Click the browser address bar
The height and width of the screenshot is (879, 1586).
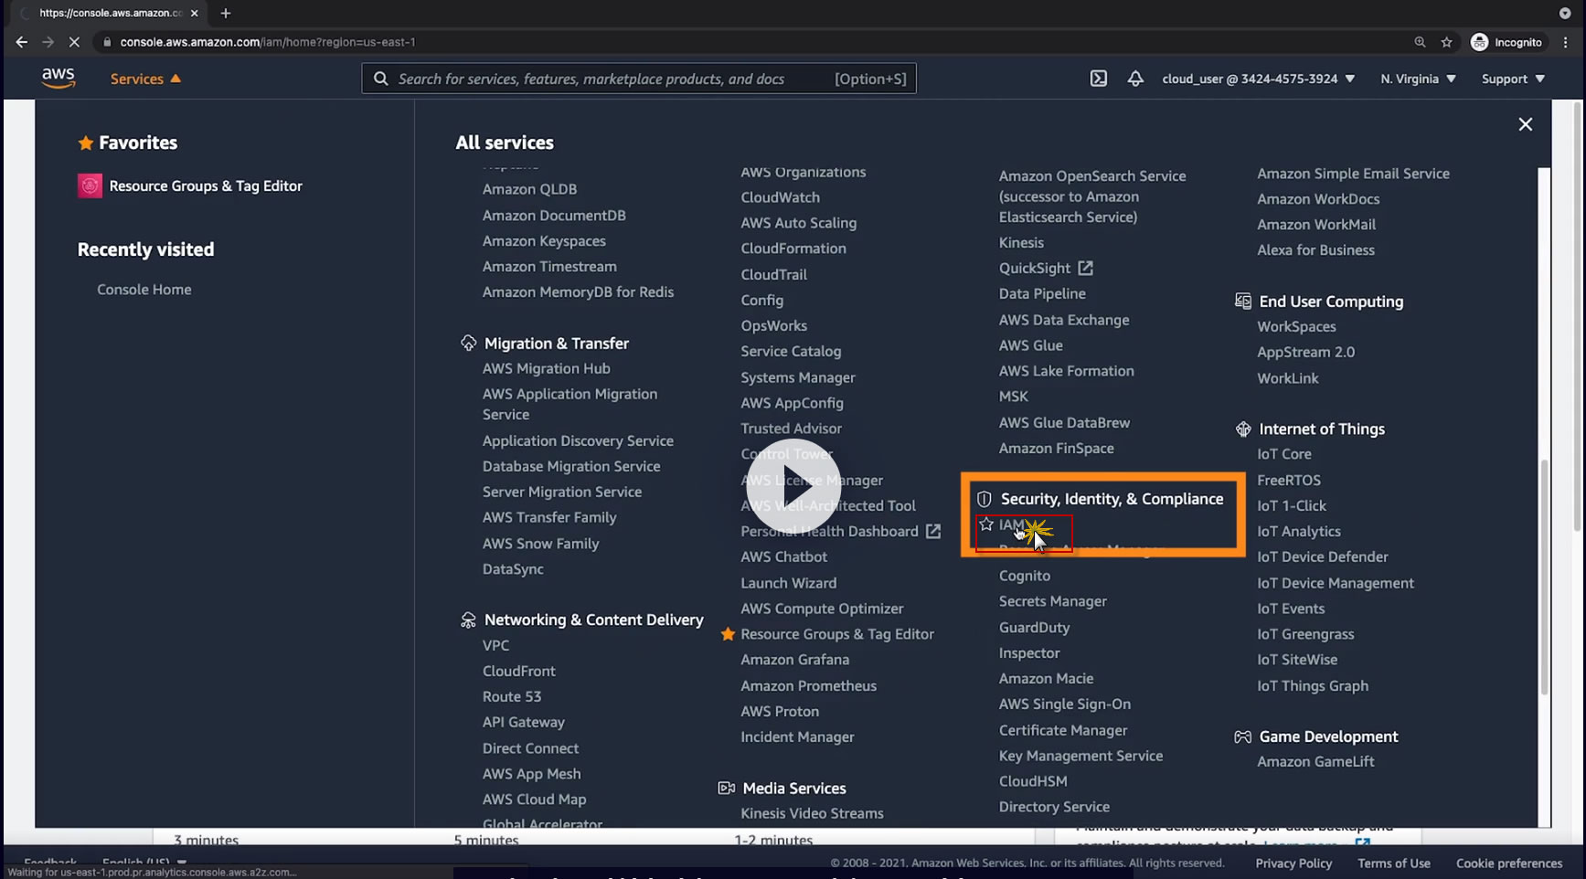pyautogui.click(x=750, y=42)
